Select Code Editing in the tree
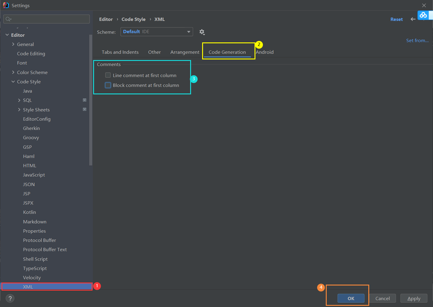This screenshot has height=307, width=433. 31,53
